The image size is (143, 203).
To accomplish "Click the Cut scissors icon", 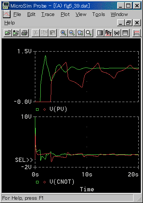I will pos(36,33).
